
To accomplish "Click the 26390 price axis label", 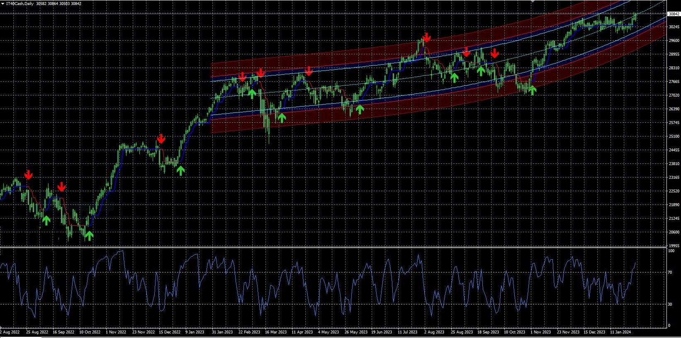I will point(674,109).
